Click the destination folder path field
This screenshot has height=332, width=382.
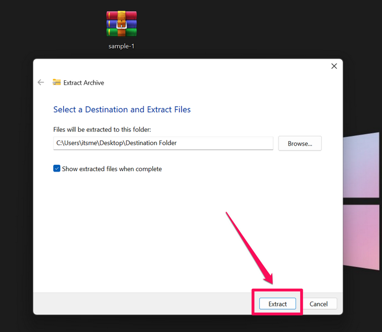[163, 143]
